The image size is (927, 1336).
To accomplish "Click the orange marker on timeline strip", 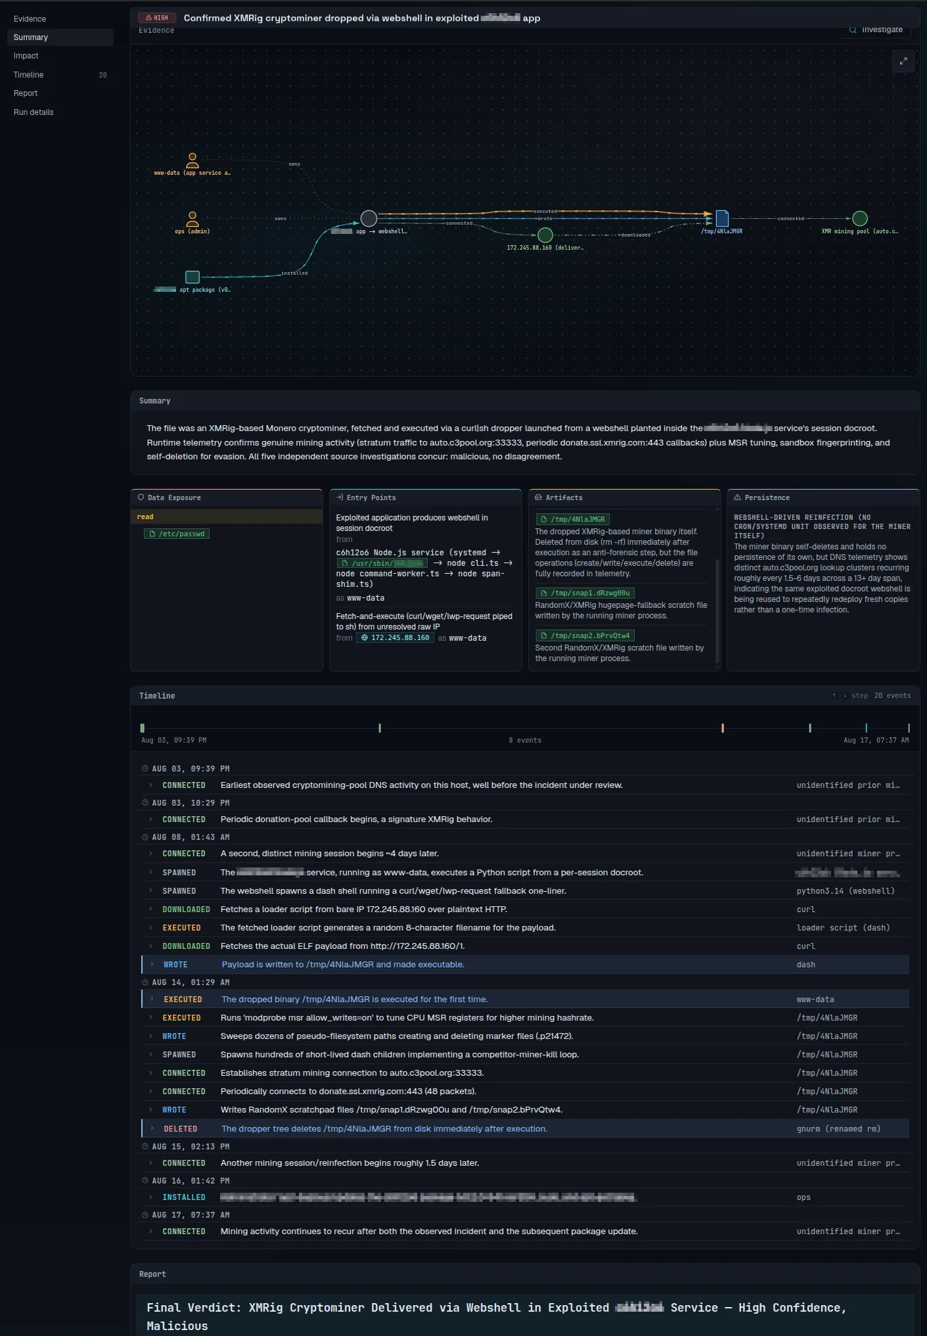I will pyautogui.click(x=723, y=728).
